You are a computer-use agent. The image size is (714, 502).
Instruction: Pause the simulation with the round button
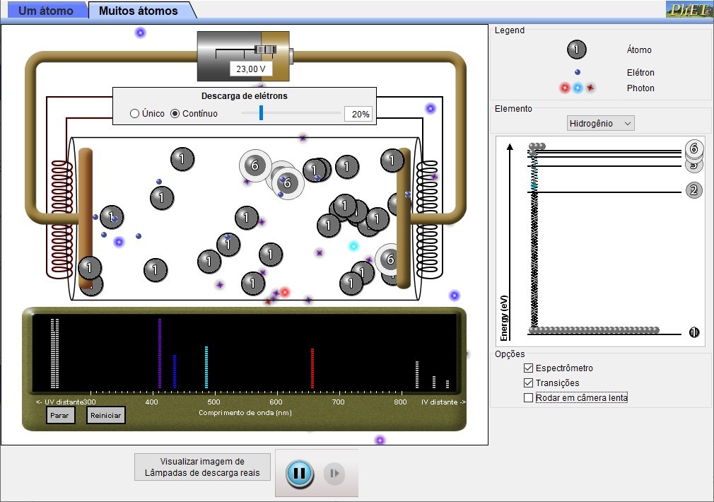[299, 473]
